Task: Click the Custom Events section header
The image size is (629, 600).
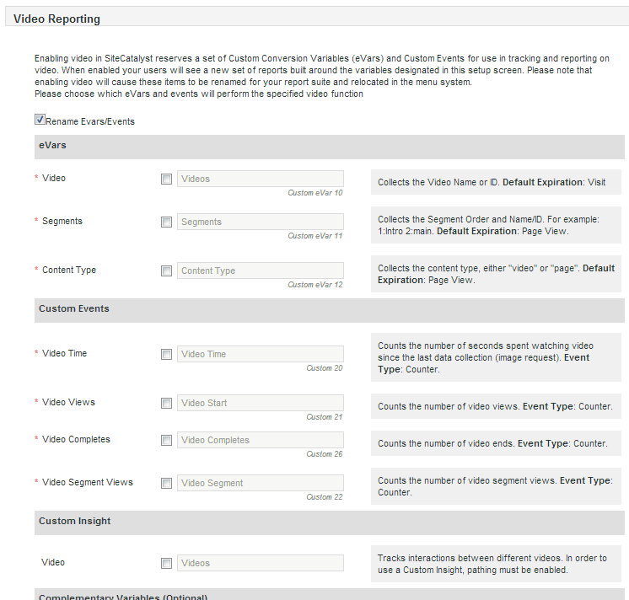Action: [x=74, y=309]
